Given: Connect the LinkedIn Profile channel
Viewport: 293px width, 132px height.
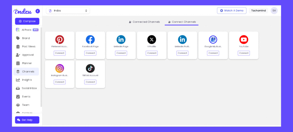Looking at the screenshot, I should pos(182,53).
